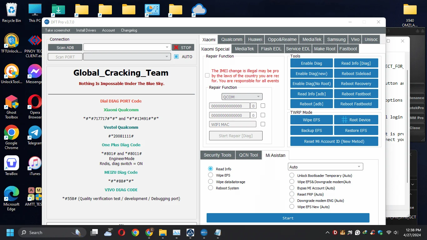Switch to GCT app in taskbar

pos(190,232)
